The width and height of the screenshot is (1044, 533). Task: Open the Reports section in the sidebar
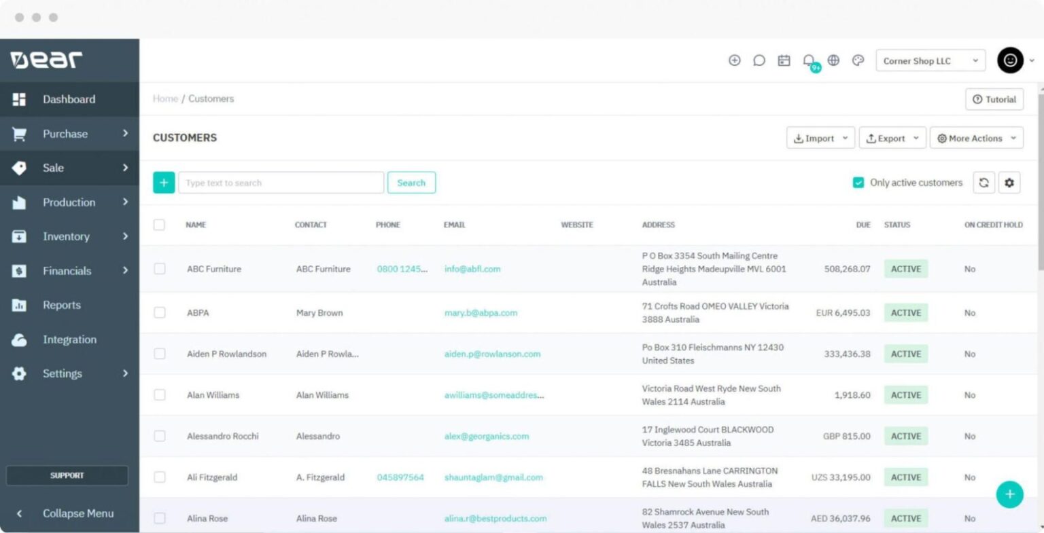click(61, 305)
